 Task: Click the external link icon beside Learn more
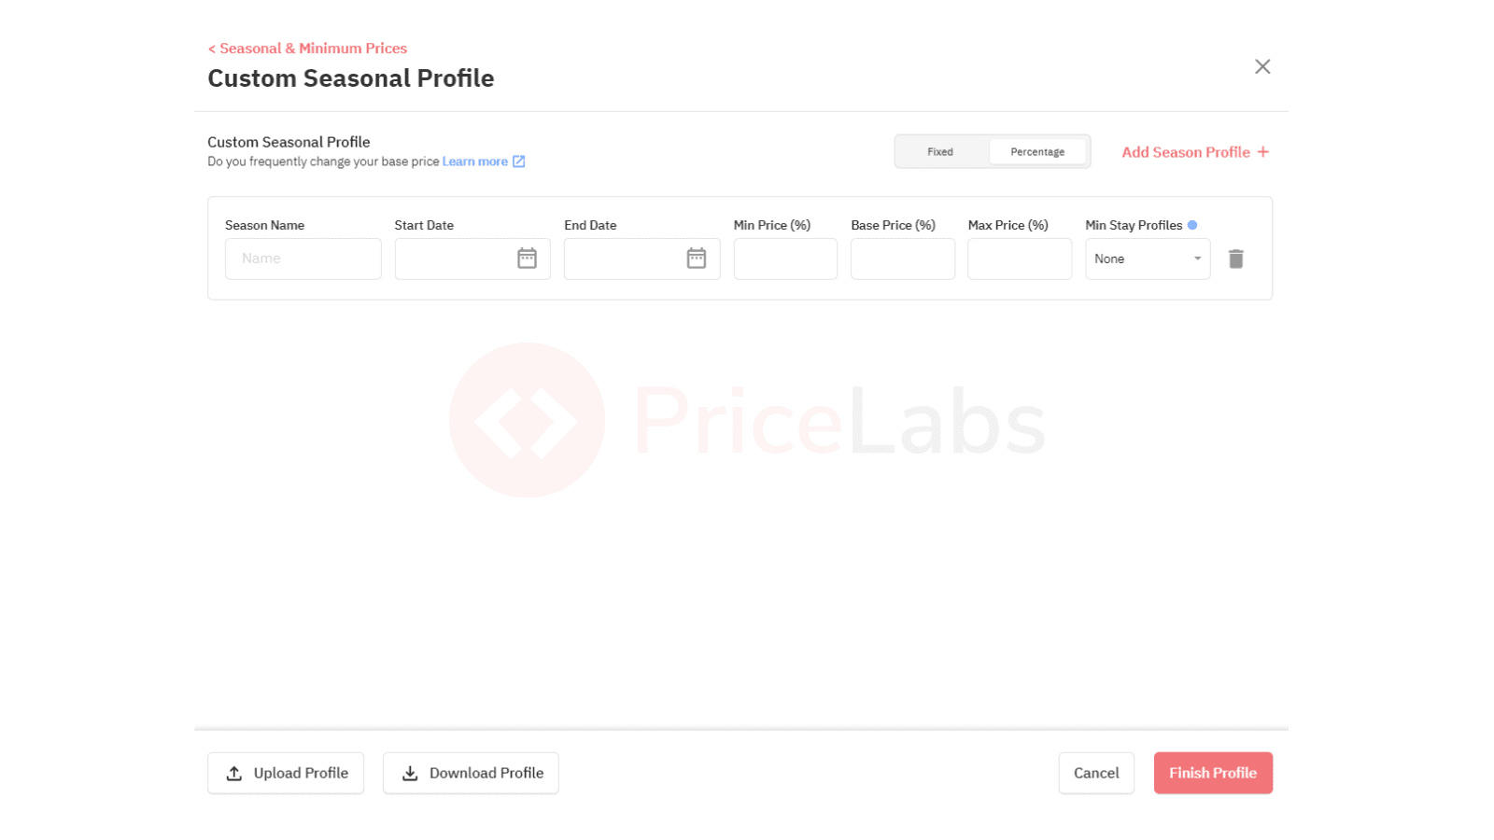click(519, 161)
